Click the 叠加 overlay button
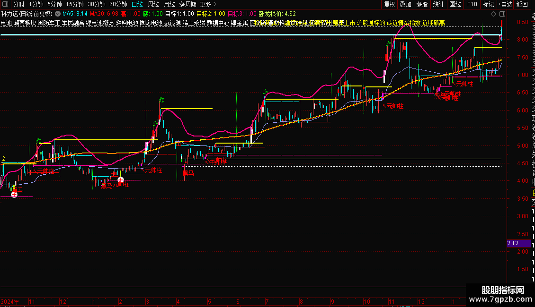 [x=406, y=4]
